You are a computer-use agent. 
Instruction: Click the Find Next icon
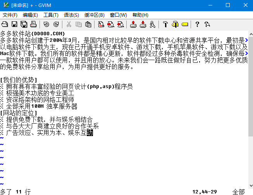click(111, 24)
